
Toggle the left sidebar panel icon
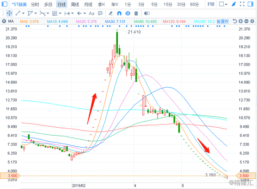pyautogui.click(x=4, y=4)
